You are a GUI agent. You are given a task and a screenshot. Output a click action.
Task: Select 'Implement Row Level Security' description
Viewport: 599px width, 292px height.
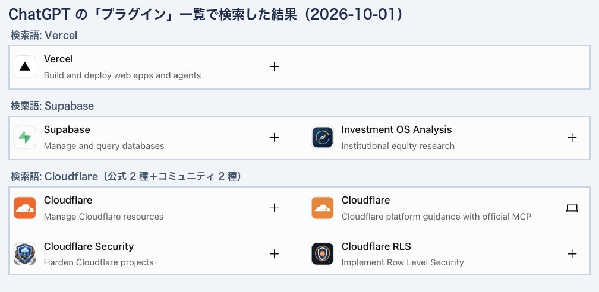click(x=403, y=262)
